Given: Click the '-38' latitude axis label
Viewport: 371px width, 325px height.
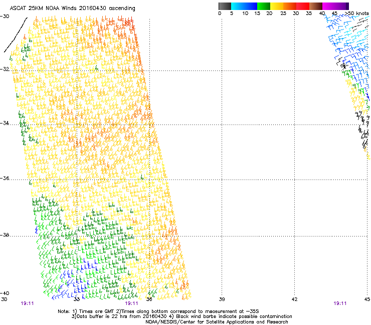Looking at the screenshot, I should [x=5, y=235].
